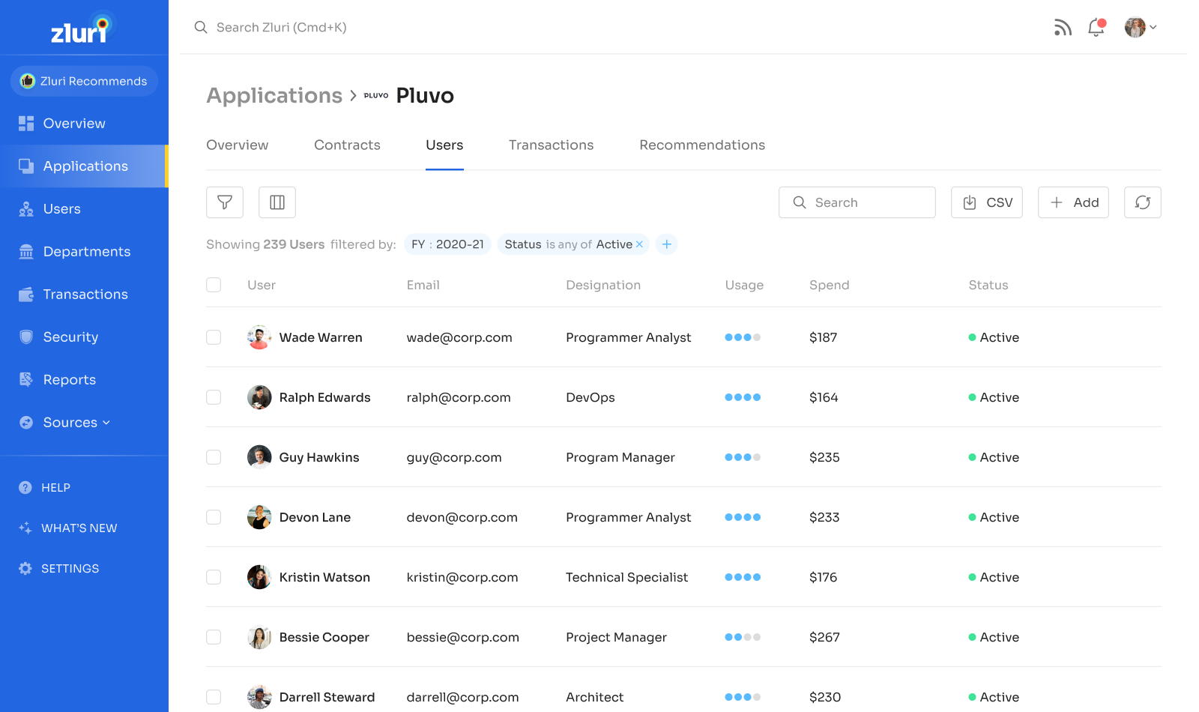Remove the Status Active filter
1199x712 pixels.
click(639, 244)
